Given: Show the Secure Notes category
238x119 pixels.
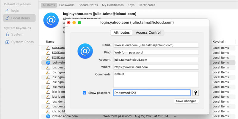Looking at the screenshot, I should tap(88, 5).
